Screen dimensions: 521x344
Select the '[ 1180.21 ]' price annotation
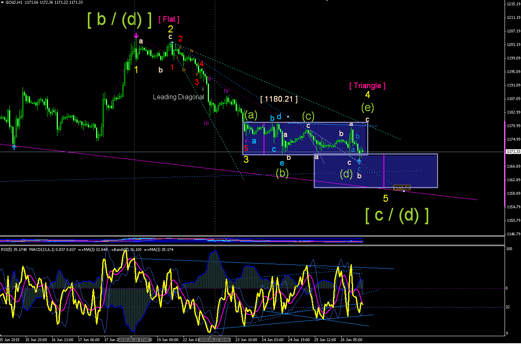tap(279, 99)
